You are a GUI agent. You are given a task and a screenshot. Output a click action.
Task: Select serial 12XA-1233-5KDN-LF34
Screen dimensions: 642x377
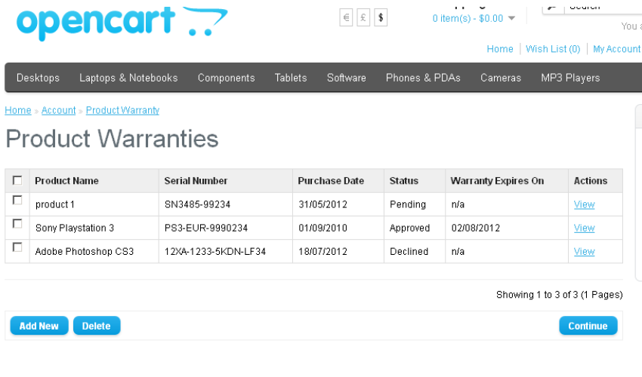[215, 252]
